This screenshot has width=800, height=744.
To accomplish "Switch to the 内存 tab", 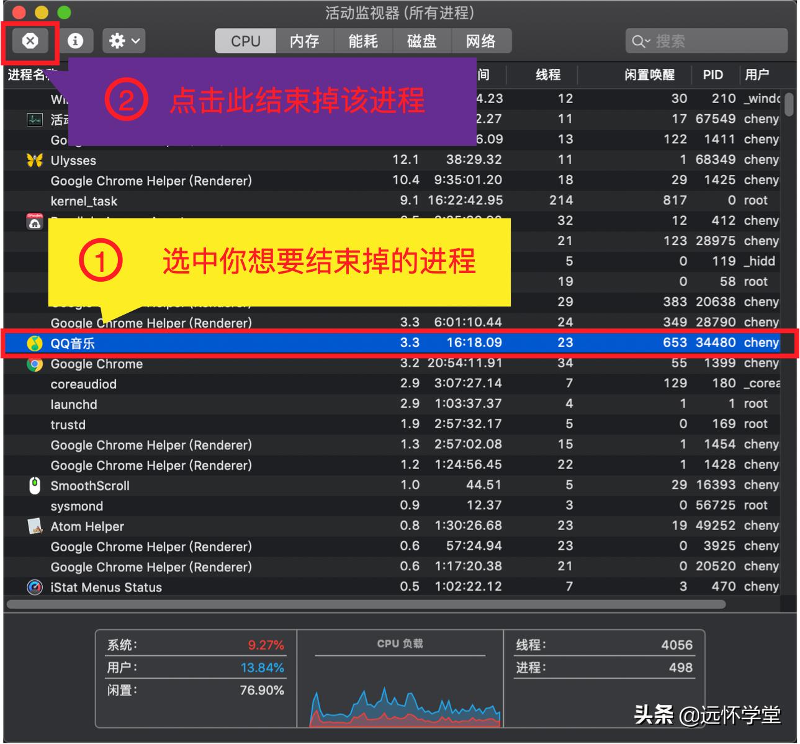I will [304, 41].
